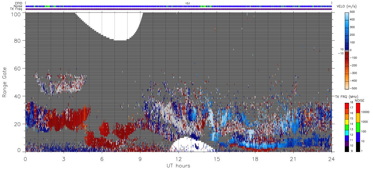Click the '−10' label left of velocity bar
This screenshot has width=373, height=172.
pos(341,53)
